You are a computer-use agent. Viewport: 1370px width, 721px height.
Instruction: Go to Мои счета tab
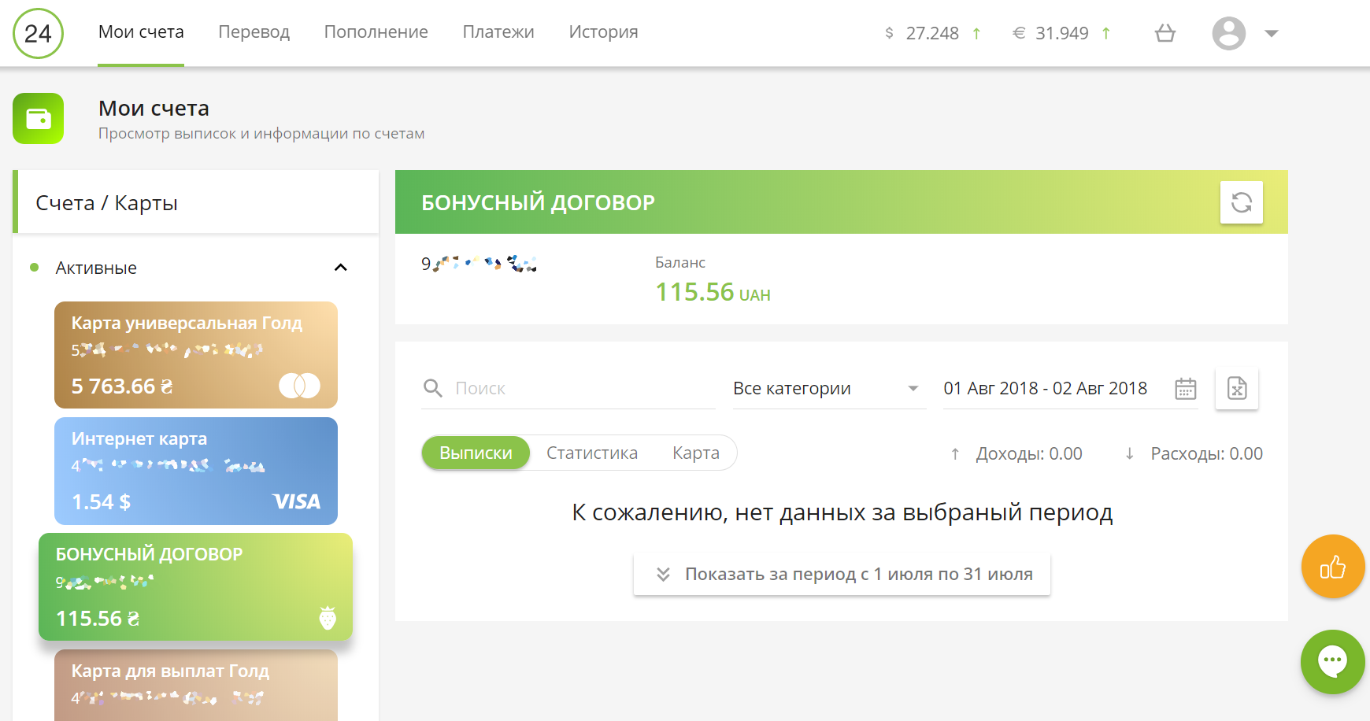141,32
